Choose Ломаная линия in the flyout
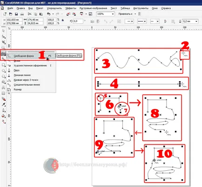This screenshot has width=202, height=187. [31, 75]
